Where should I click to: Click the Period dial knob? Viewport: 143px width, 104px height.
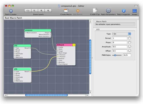[x=130, y=38]
